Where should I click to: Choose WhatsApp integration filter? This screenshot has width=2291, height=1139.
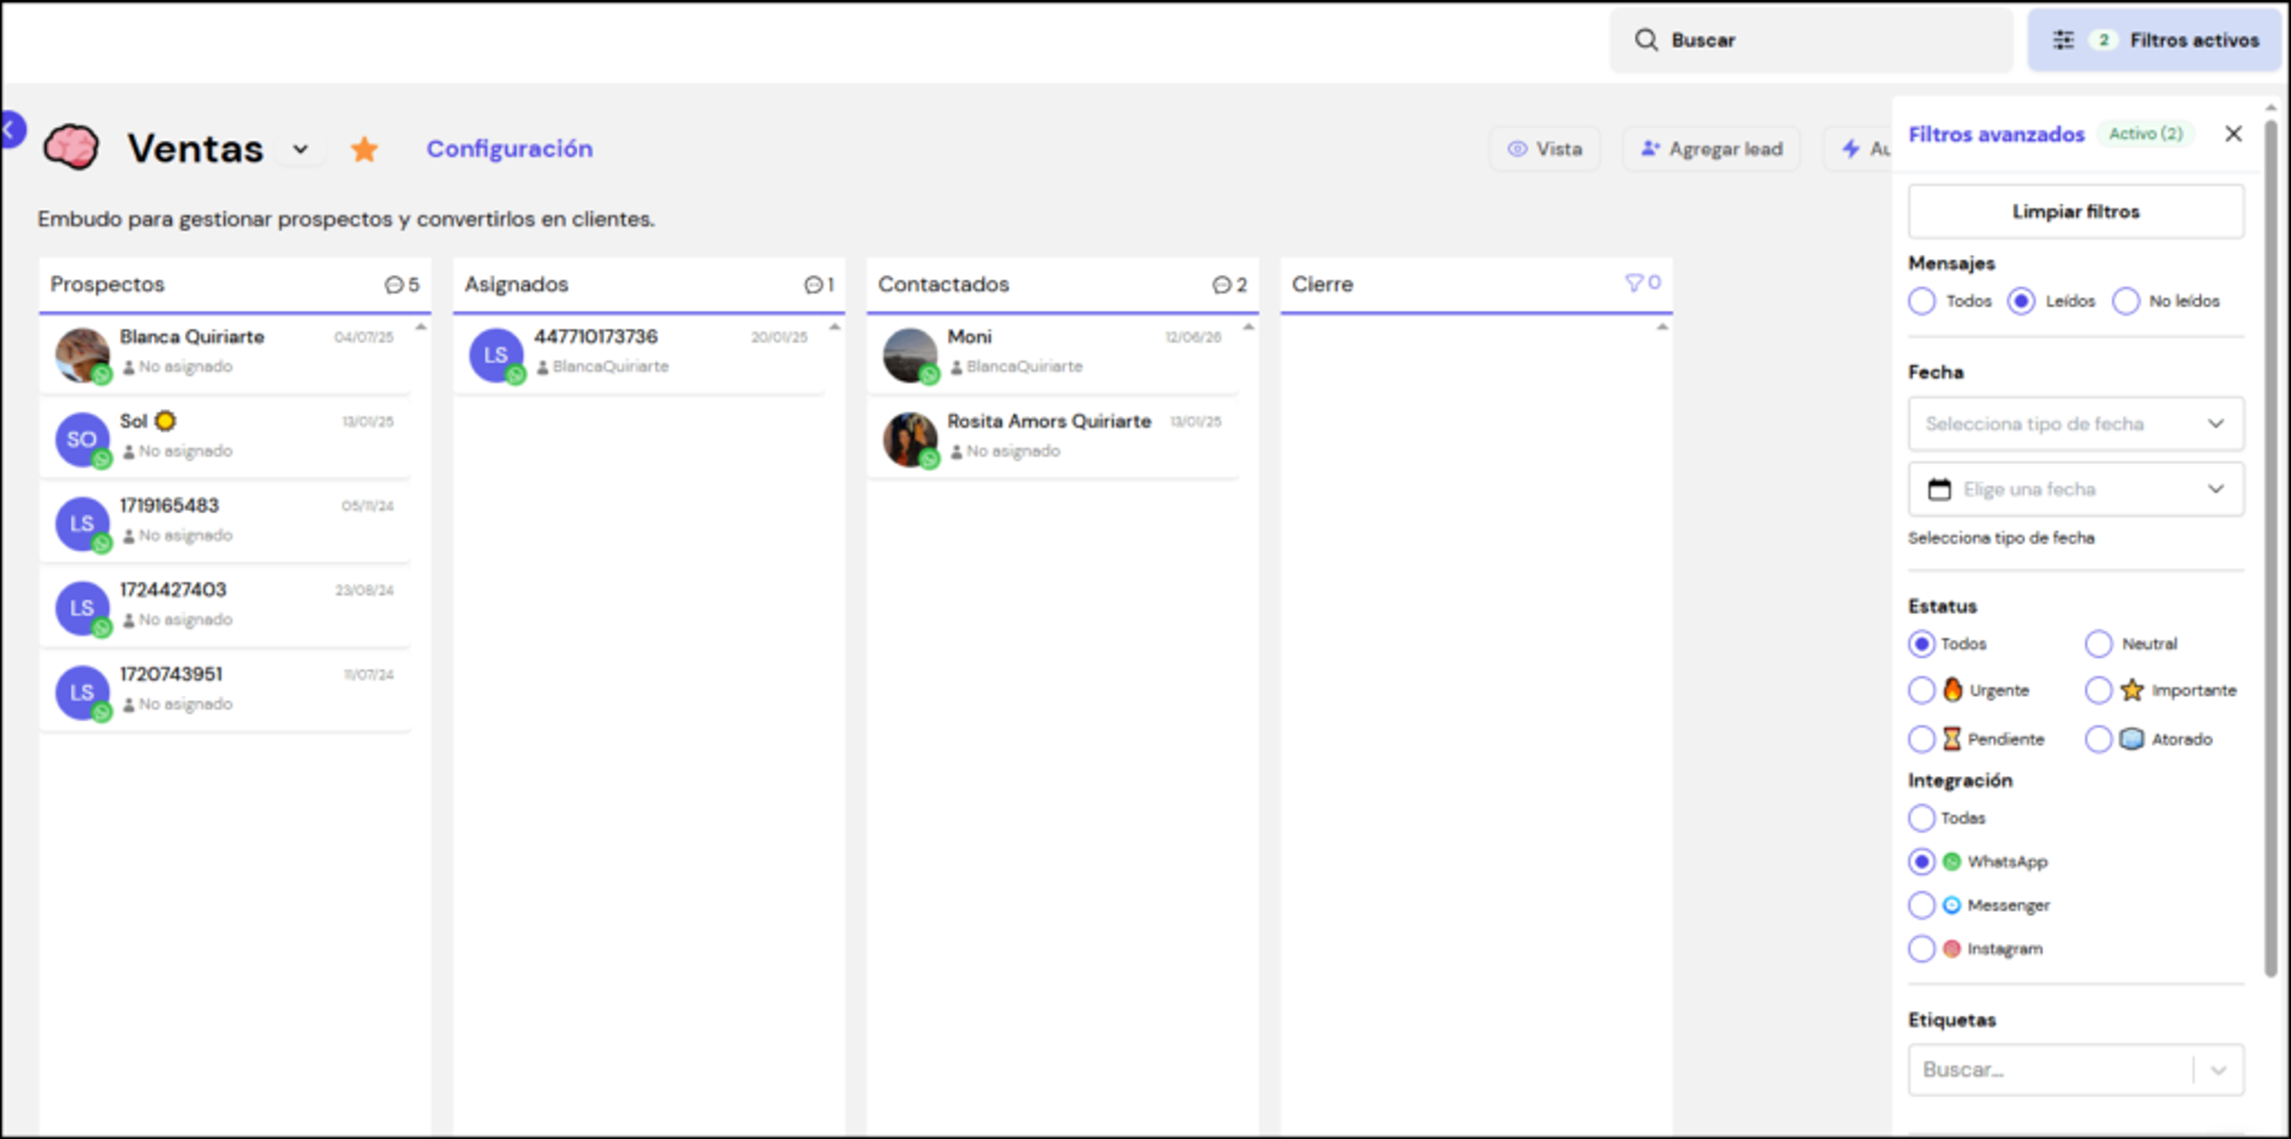[1921, 862]
